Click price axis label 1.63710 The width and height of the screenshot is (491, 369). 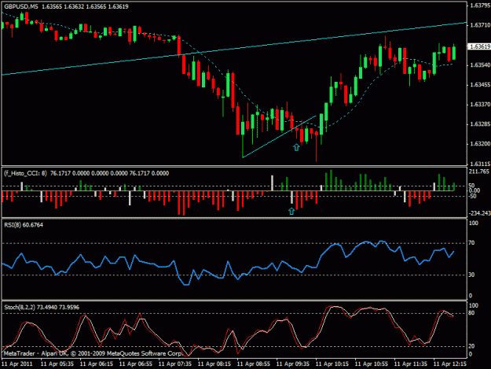pos(480,25)
